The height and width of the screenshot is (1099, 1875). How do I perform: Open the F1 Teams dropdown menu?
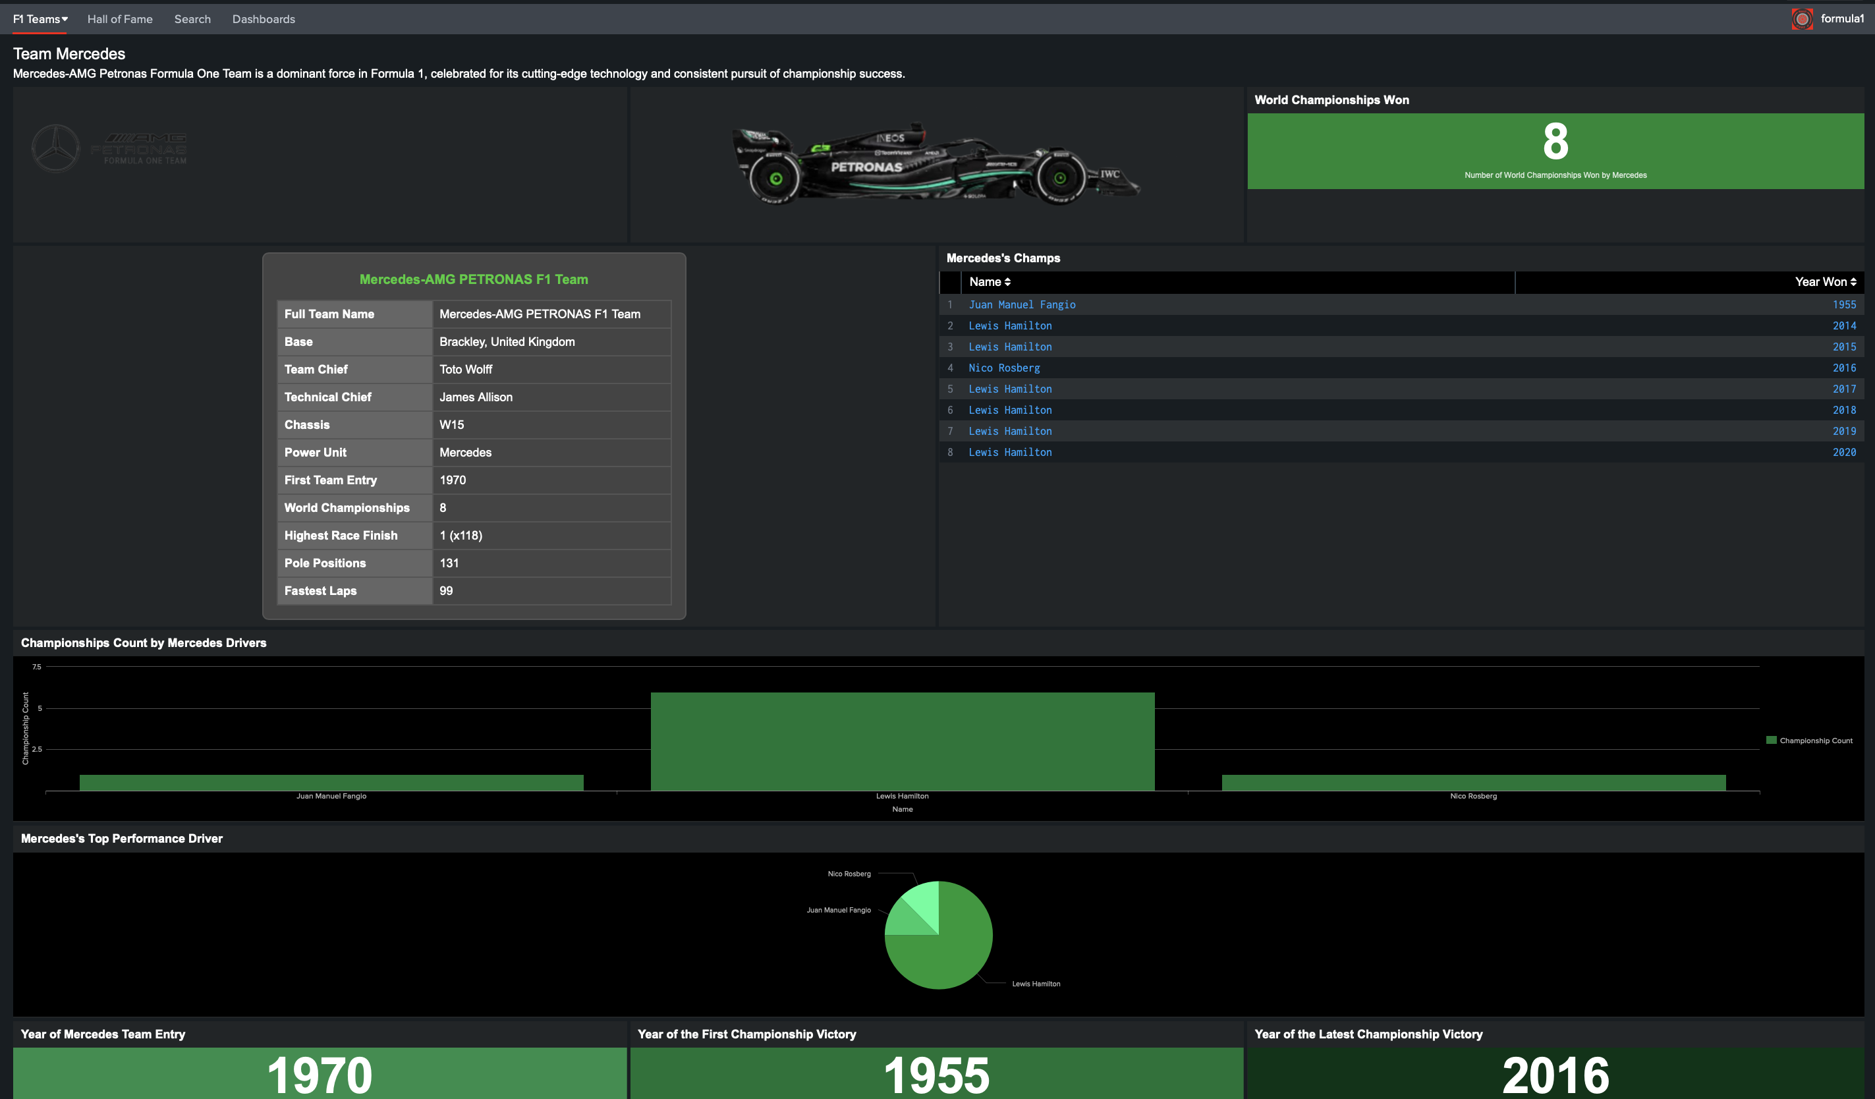[40, 19]
